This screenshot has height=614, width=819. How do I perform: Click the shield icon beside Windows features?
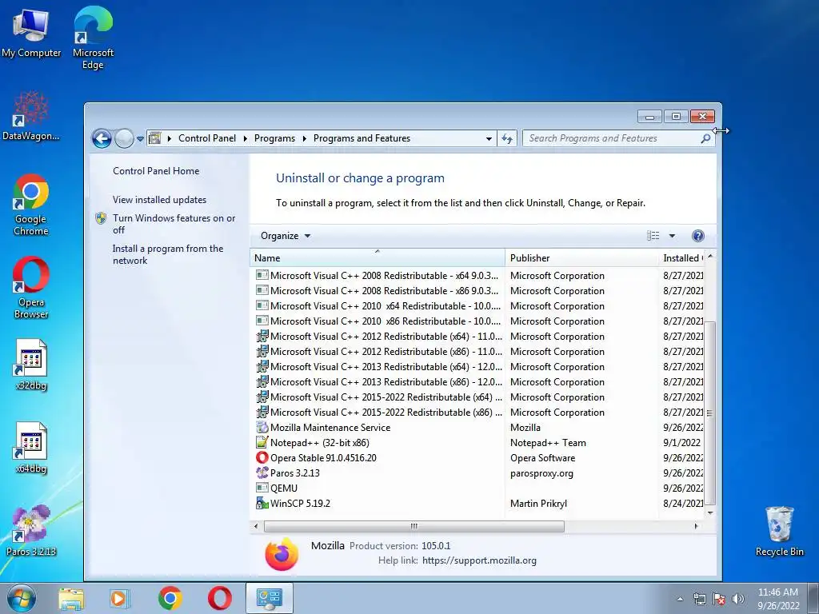click(x=101, y=218)
